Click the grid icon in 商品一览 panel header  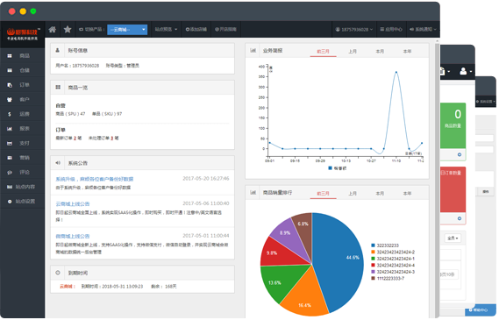click(x=58, y=87)
